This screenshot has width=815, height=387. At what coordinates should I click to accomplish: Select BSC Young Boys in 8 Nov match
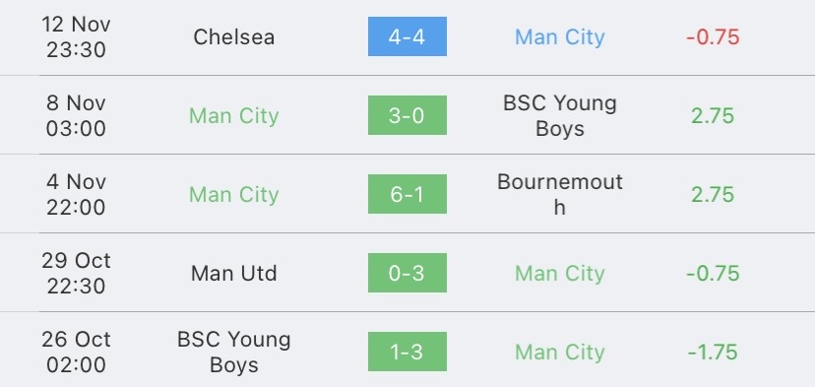tap(560, 115)
